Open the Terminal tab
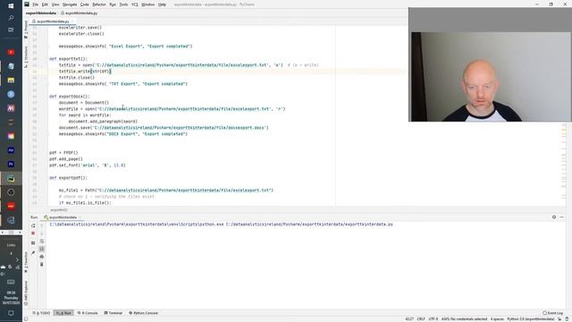 [114, 313]
